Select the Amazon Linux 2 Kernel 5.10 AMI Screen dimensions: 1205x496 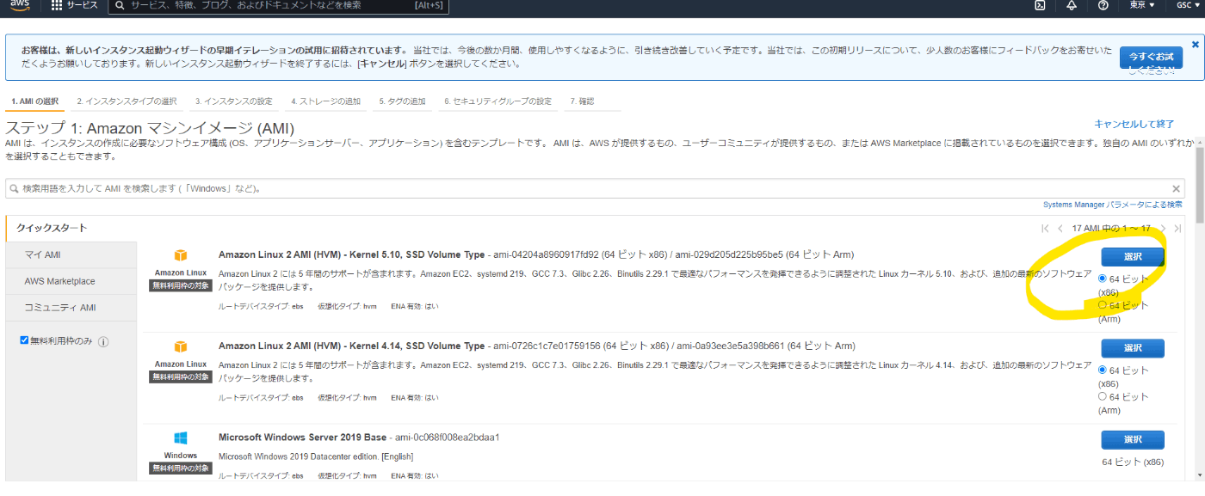pyautogui.click(x=1133, y=257)
